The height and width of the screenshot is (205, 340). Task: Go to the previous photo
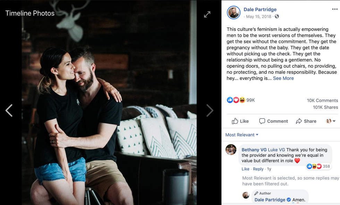pyautogui.click(x=9, y=110)
